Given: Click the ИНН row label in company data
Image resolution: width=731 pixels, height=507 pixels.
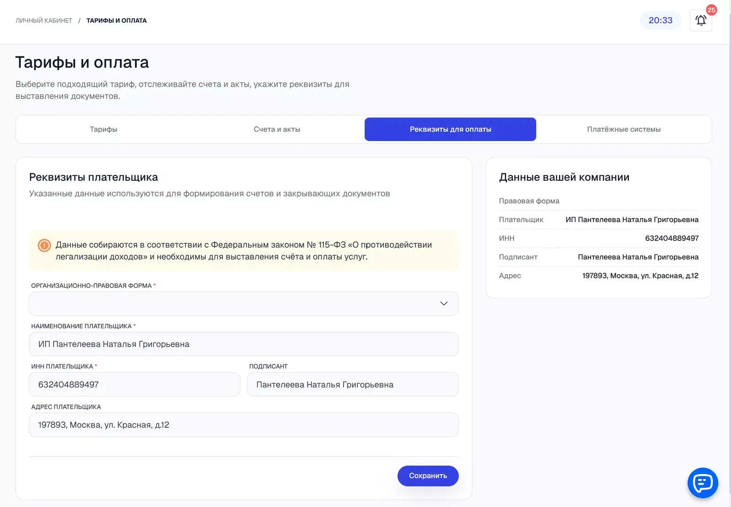Looking at the screenshot, I should pyautogui.click(x=507, y=238).
